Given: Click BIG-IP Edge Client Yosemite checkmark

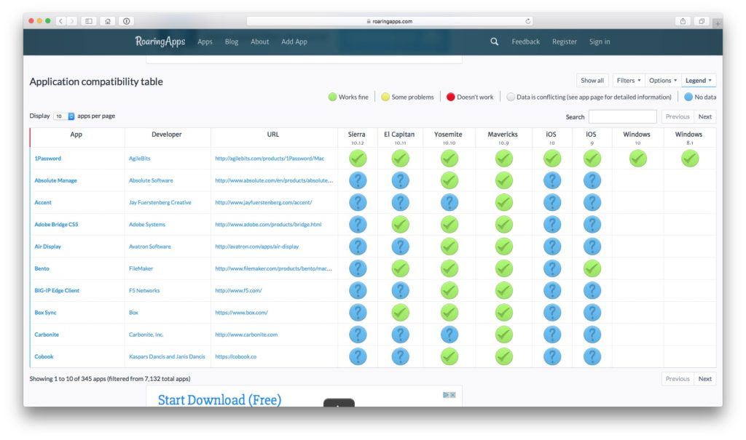Looking at the screenshot, I should tap(449, 290).
